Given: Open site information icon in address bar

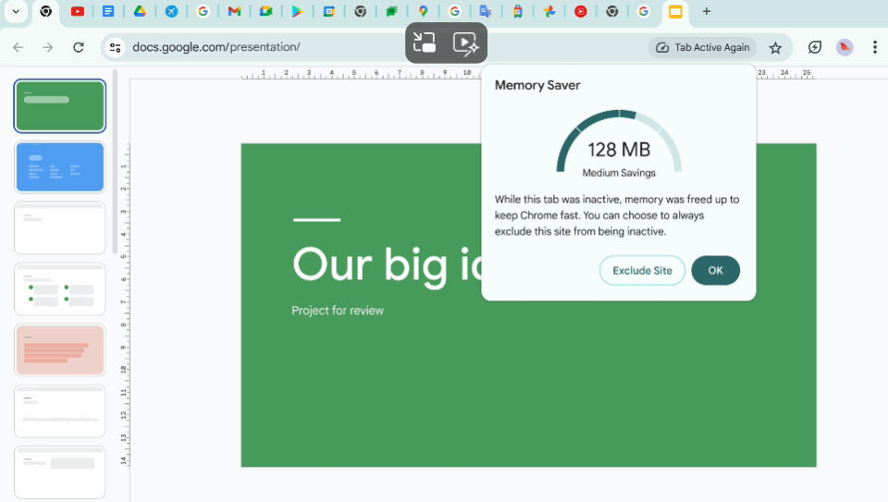Looking at the screenshot, I should click(x=115, y=47).
